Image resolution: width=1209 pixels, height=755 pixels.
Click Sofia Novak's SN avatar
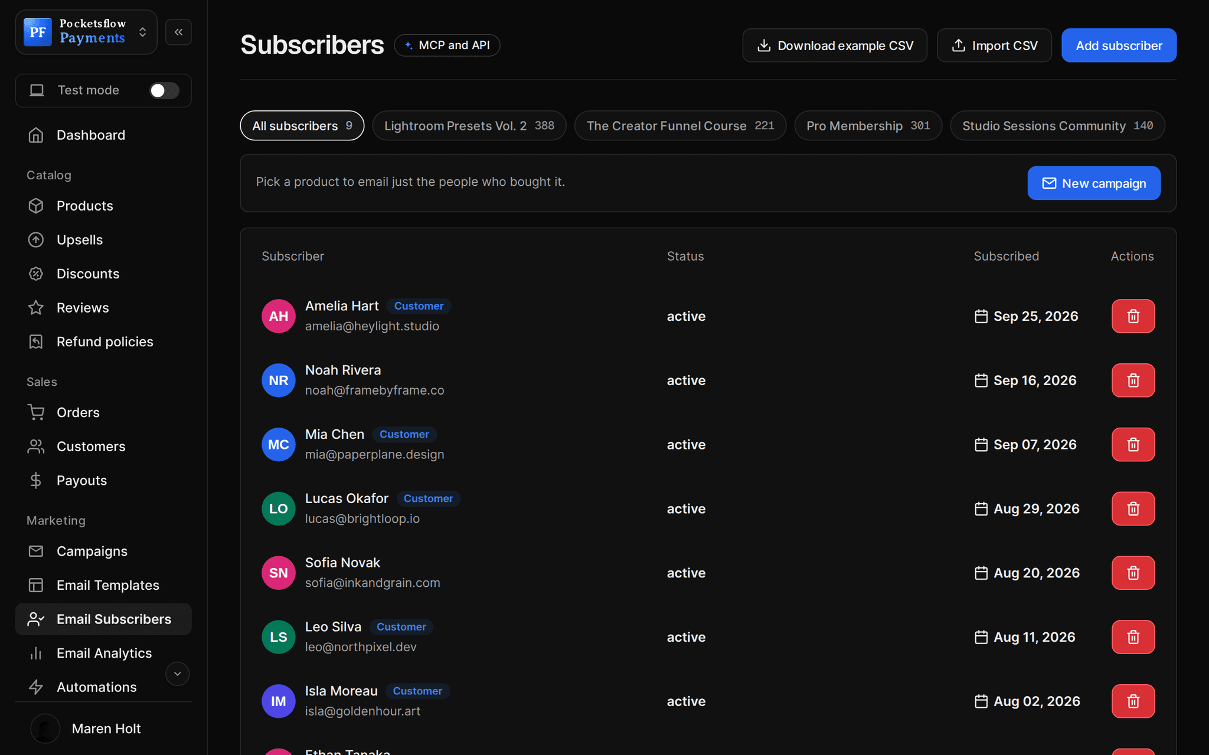279,573
